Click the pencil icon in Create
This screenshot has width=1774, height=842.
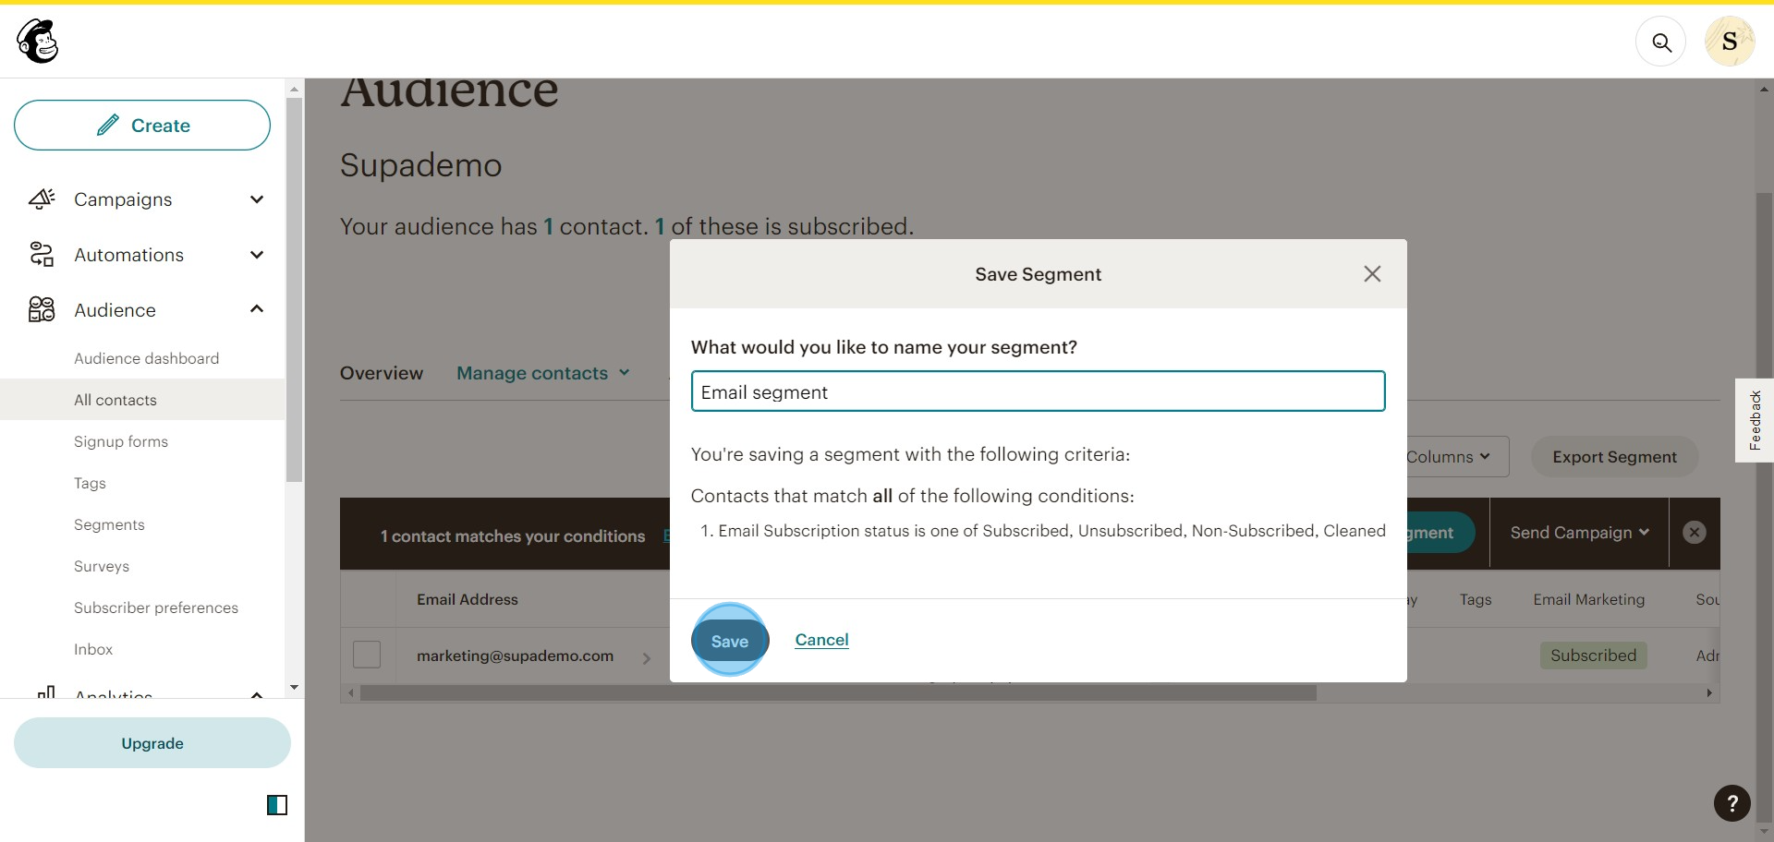coord(108,125)
